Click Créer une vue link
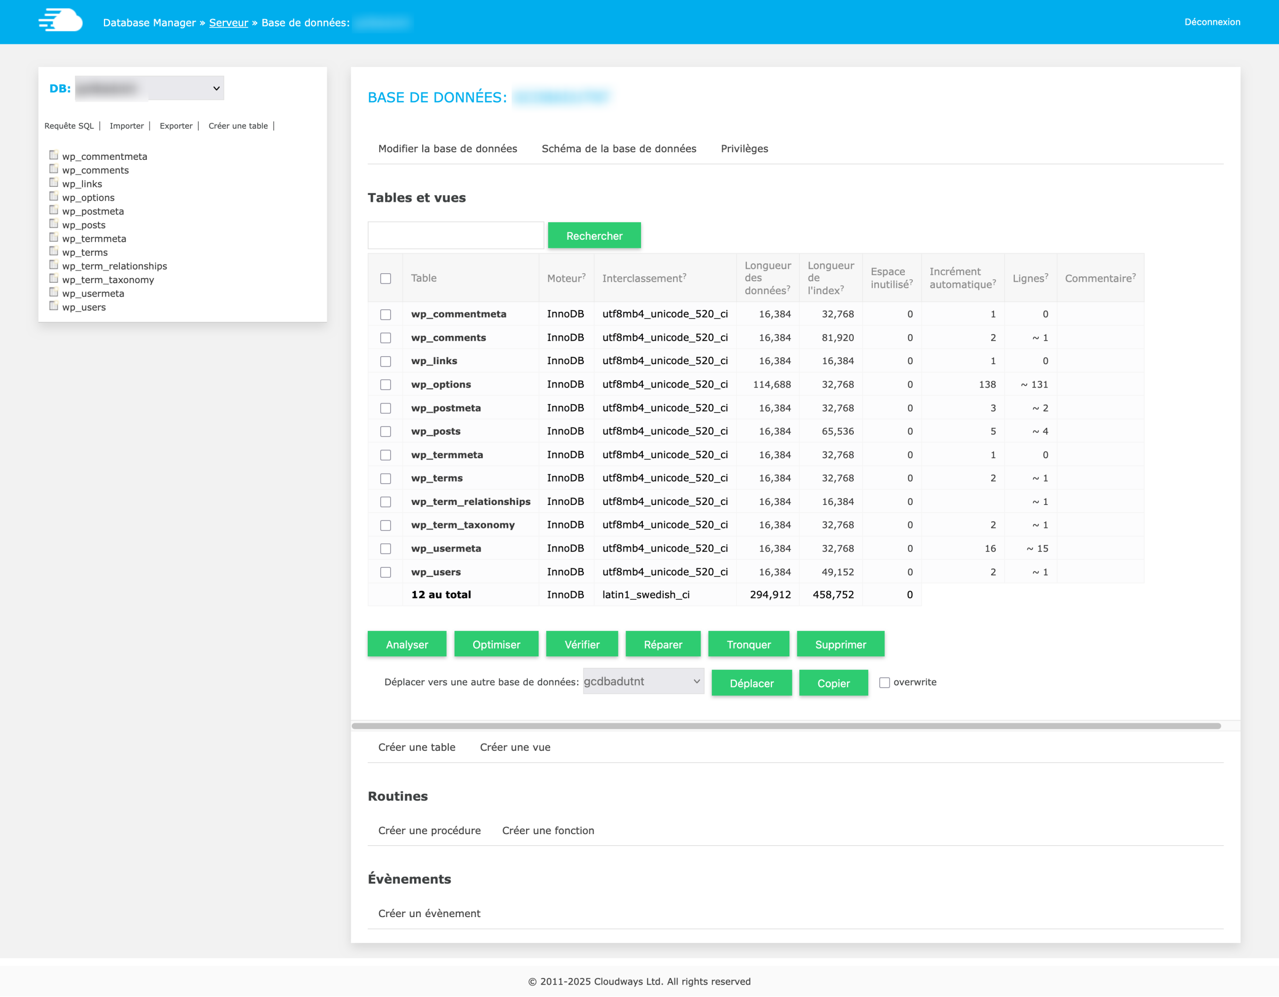 click(x=515, y=747)
